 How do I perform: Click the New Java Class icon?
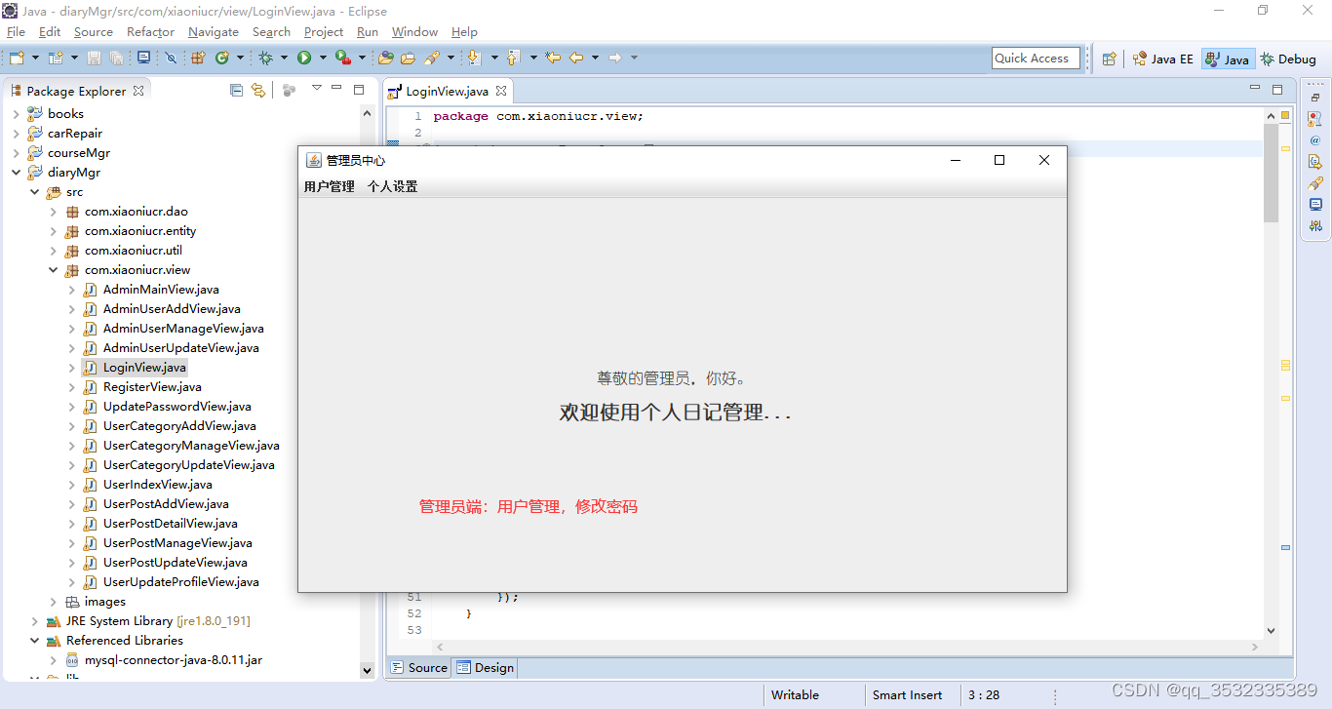221,59
